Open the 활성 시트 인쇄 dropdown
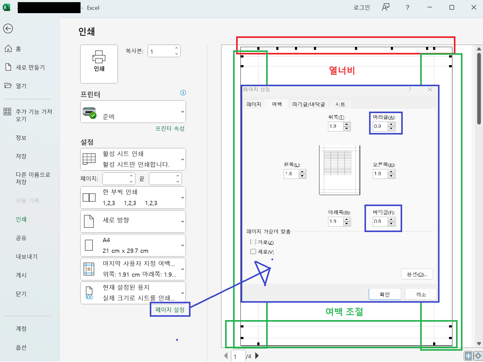 click(133, 159)
